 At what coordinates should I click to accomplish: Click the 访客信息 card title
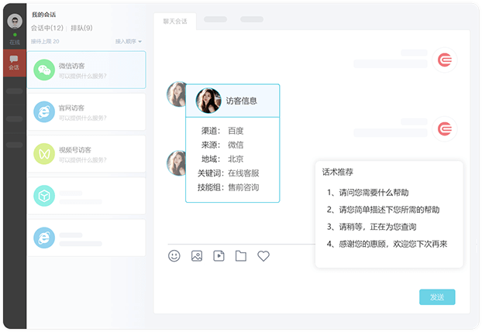point(242,101)
